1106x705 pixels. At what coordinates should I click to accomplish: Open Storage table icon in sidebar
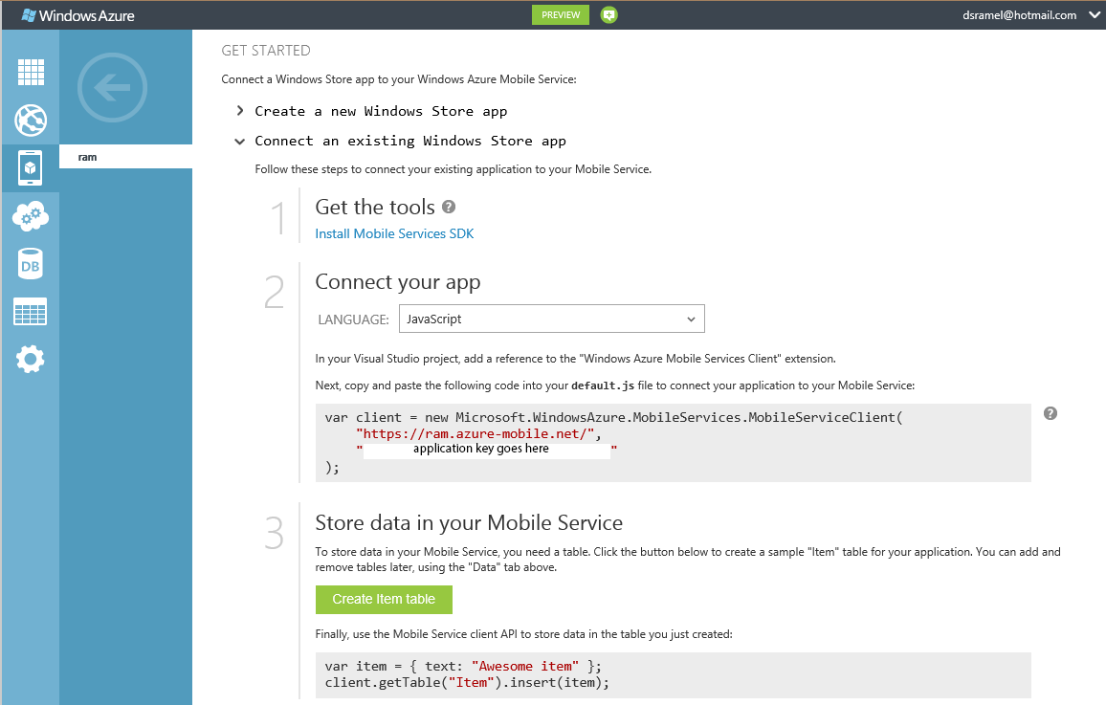[31, 312]
